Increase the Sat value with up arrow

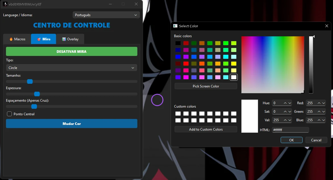285,112
